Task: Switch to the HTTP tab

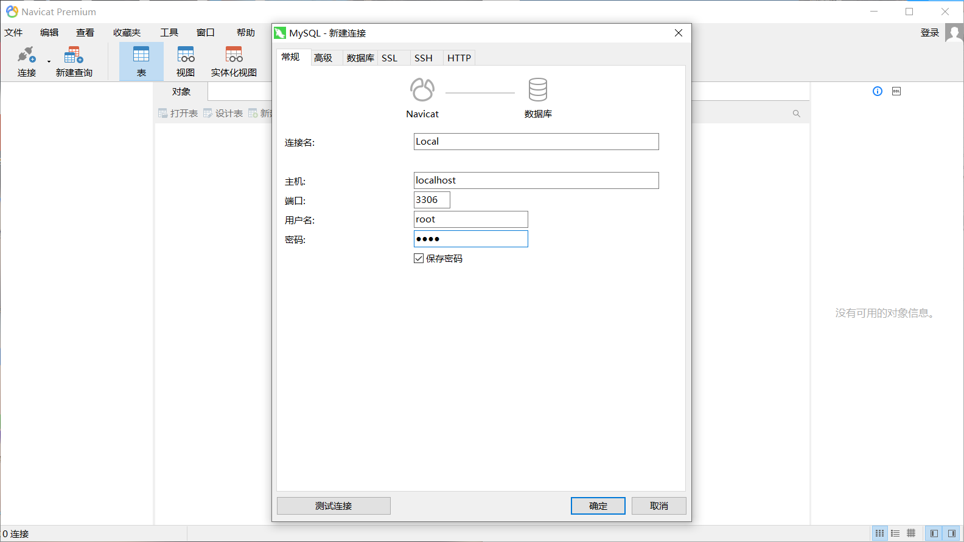Action: pos(459,58)
